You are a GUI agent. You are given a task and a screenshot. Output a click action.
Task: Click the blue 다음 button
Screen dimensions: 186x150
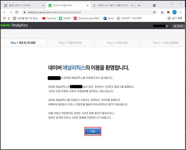pyautogui.click(x=93, y=131)
